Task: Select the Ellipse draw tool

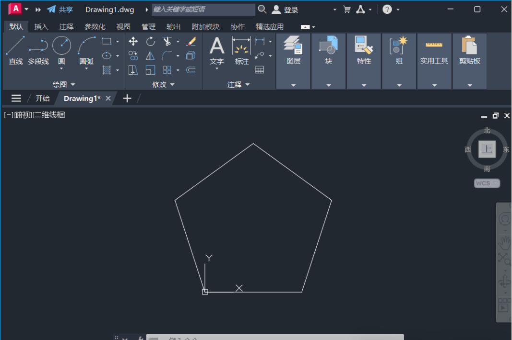Action: [x=107, y=56]
